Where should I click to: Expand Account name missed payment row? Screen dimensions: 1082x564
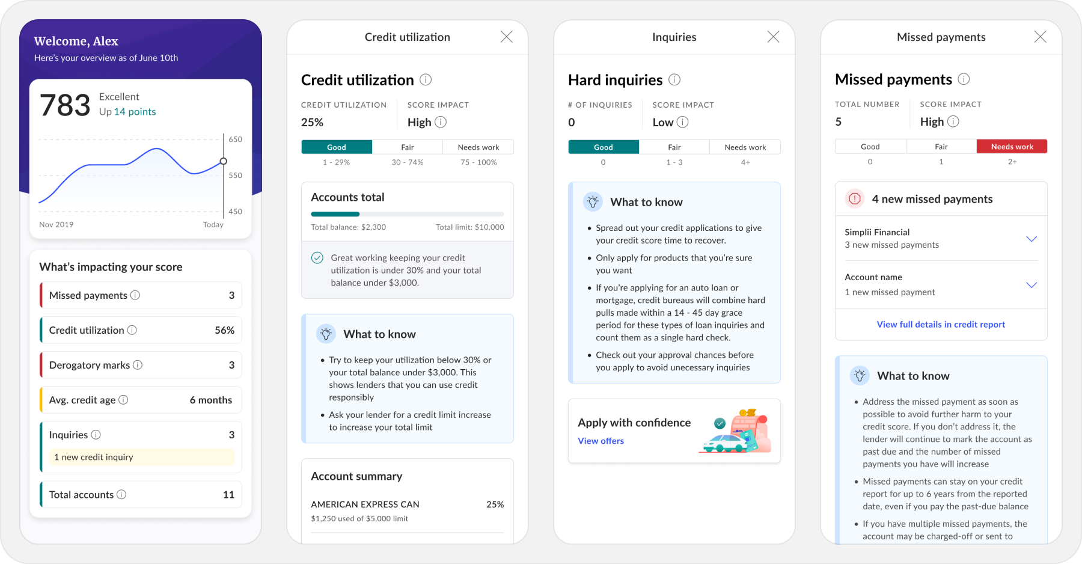tap(1032, 285)
